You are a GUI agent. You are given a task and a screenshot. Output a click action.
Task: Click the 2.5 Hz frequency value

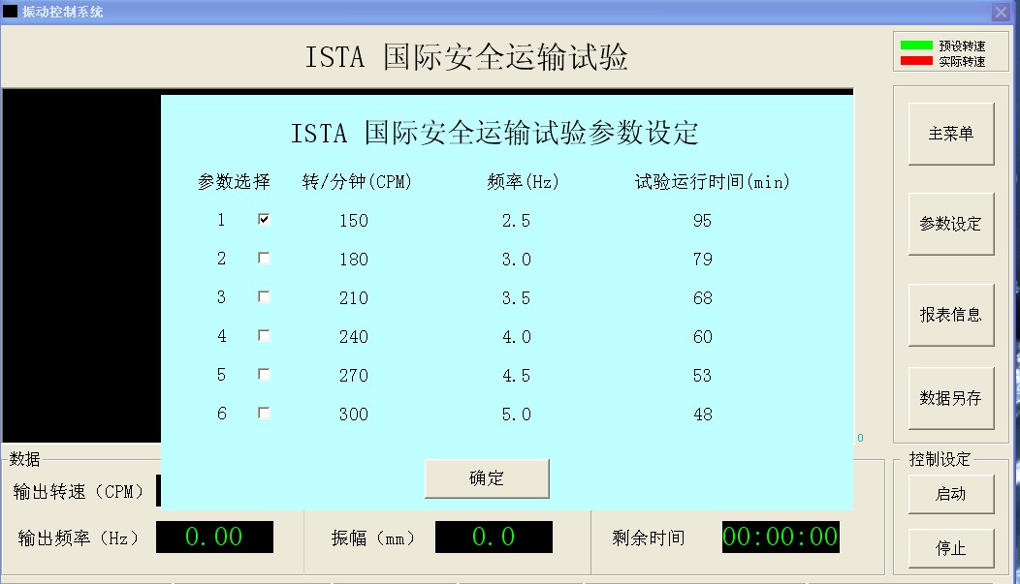click(x=516, y=221)
